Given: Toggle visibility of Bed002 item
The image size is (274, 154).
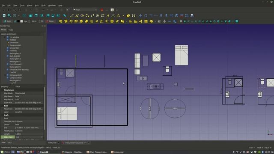Looking at the screenshot, I should tap(8, 40).
